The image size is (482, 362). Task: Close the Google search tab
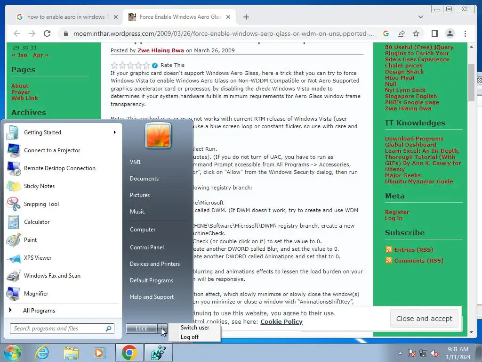(116, 17)
